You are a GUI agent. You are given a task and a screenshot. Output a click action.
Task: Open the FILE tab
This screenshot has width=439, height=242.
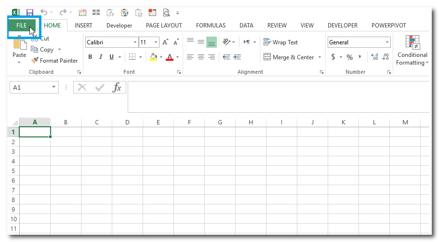(21, 26)
